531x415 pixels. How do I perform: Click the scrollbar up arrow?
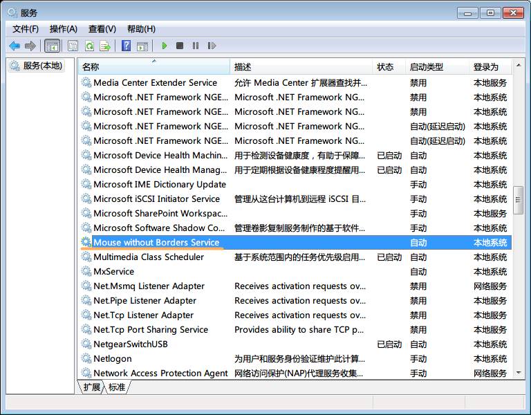(519, 65)
